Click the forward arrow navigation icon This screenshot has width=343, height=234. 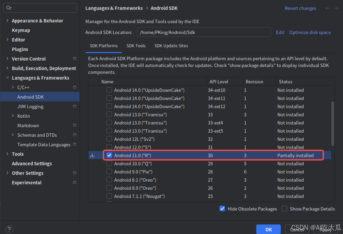click(336, 8)
